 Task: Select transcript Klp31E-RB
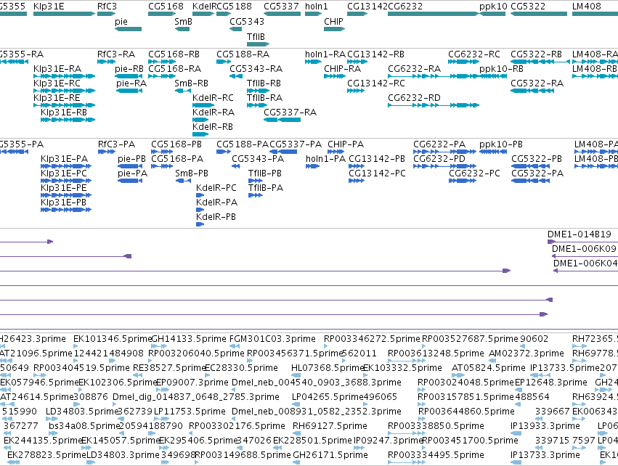[x=68, y=120]
